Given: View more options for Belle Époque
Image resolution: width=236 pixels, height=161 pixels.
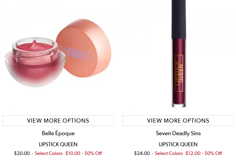Looking at the screenshot, I should [58, 121].
